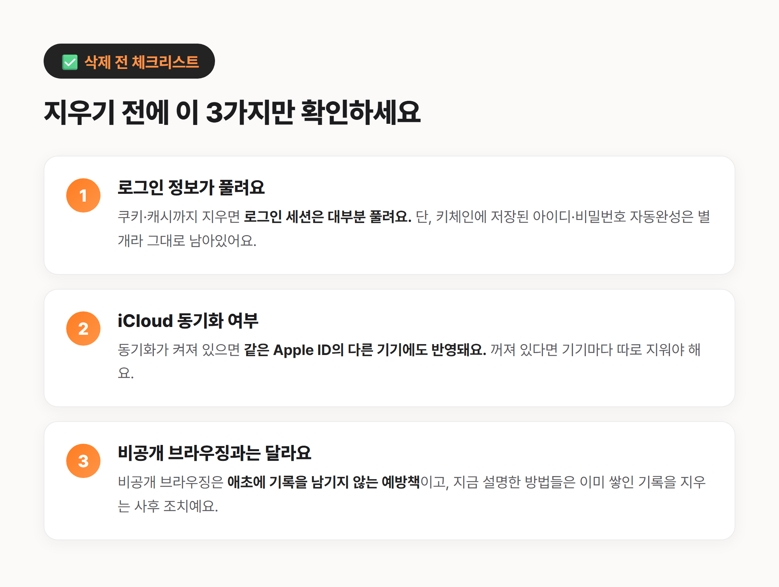Click the title '비공개 브라우징과는 달라요'
This screenshot has width=779, height=587.
tap(215, 453)
